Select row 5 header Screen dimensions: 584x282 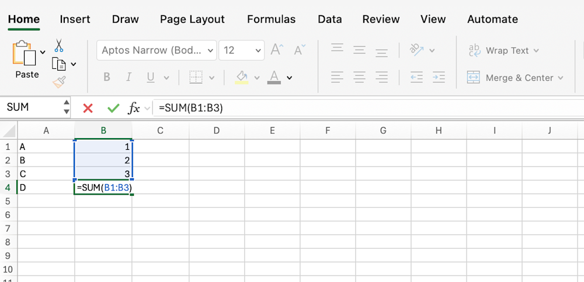pos(8,202)
